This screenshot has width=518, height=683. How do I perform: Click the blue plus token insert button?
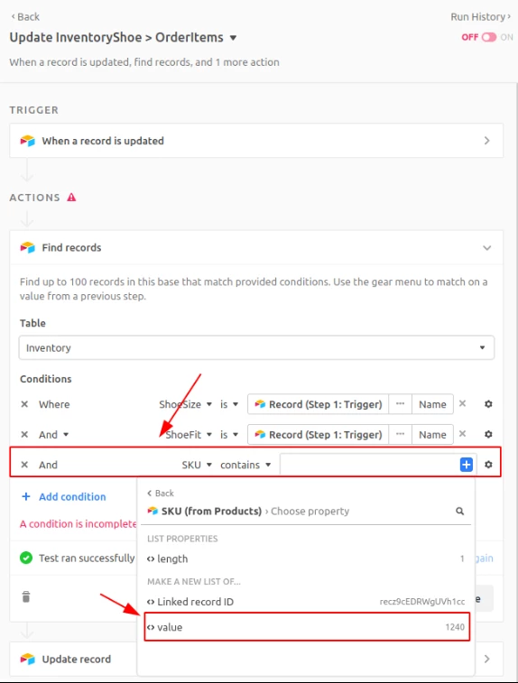(467, 465)
